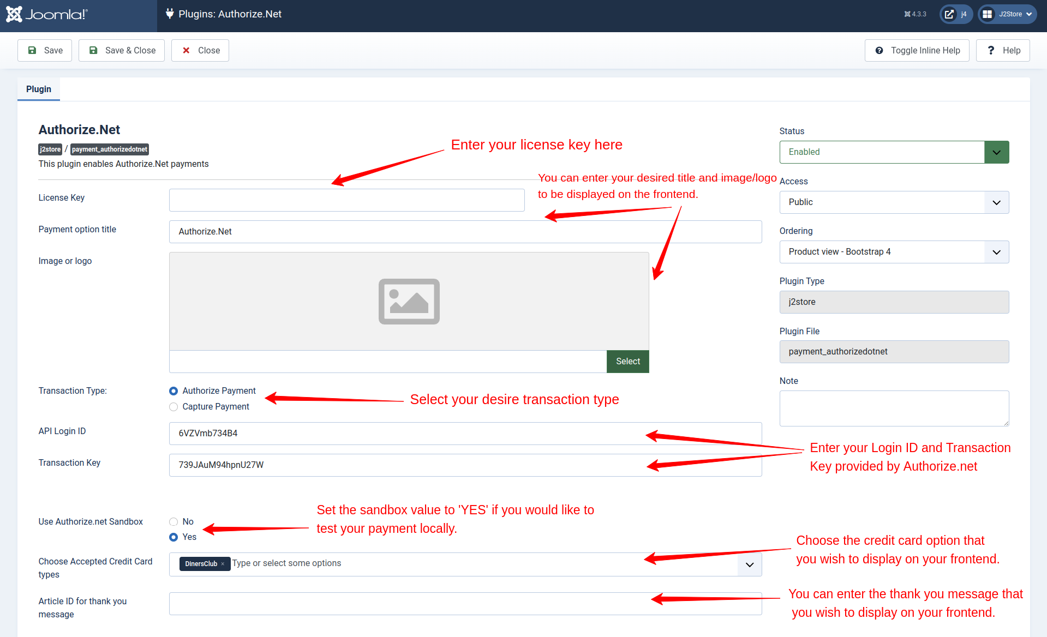1047x637 pixels.
Task: Open the j4 site preview link
Action: click(956, 14)
